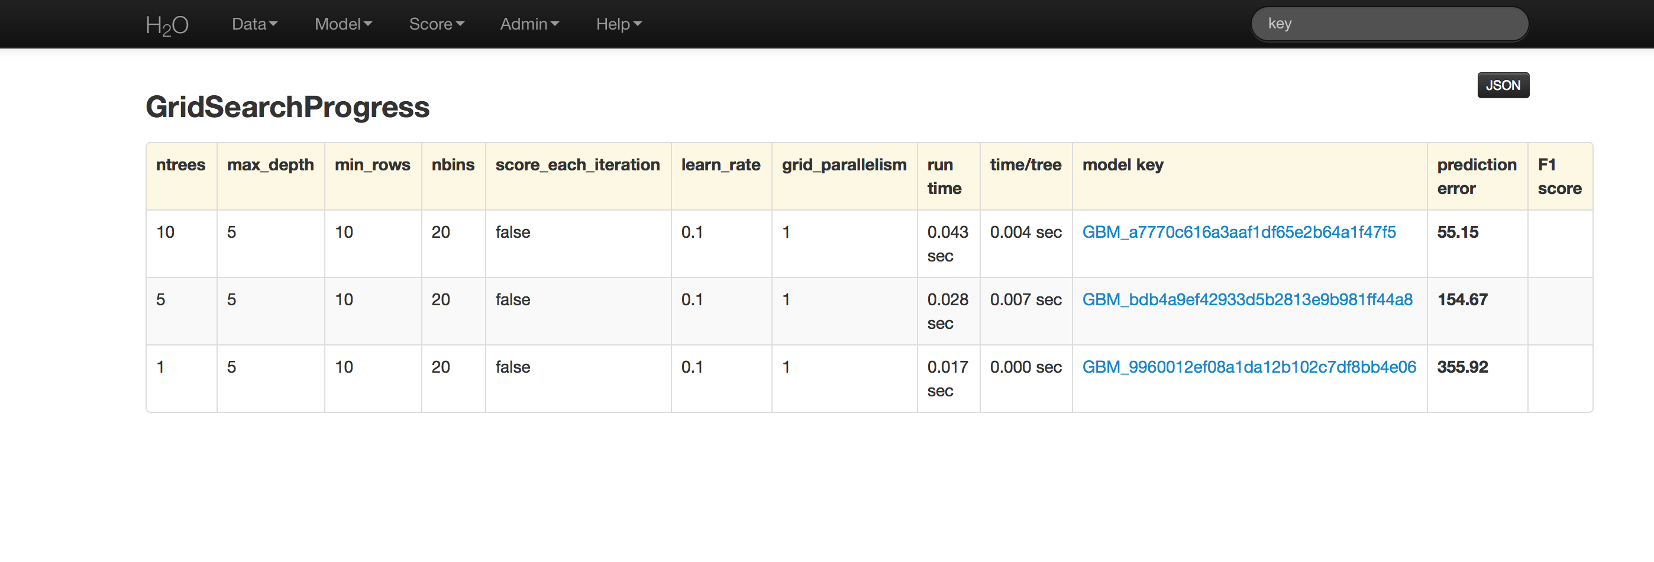
Task: Open the Help menu
Action: coord(618,24)
